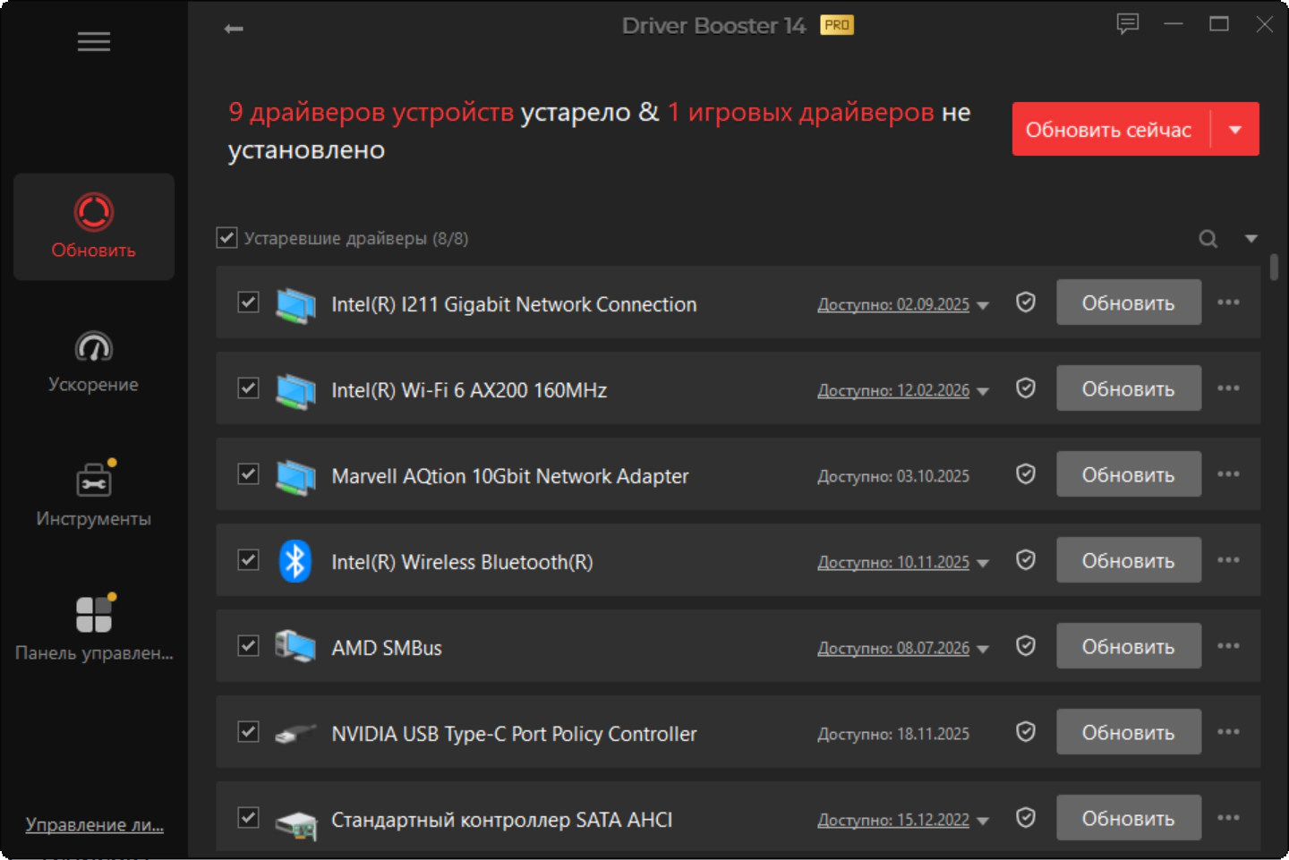The width and height of the screenshot is (1289, 860).
Task: Open Управление ли... link
Action: click(x=94, y=825)
